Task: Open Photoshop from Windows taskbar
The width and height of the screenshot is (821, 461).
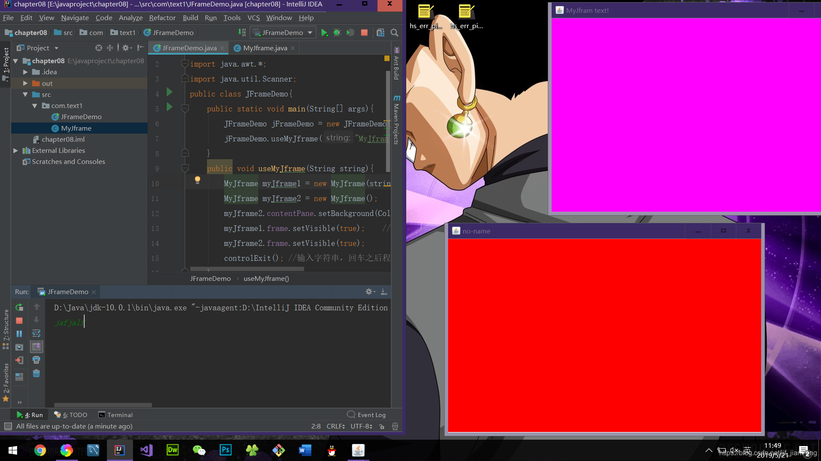Action: pyautogui.click(x=225, y=450)
